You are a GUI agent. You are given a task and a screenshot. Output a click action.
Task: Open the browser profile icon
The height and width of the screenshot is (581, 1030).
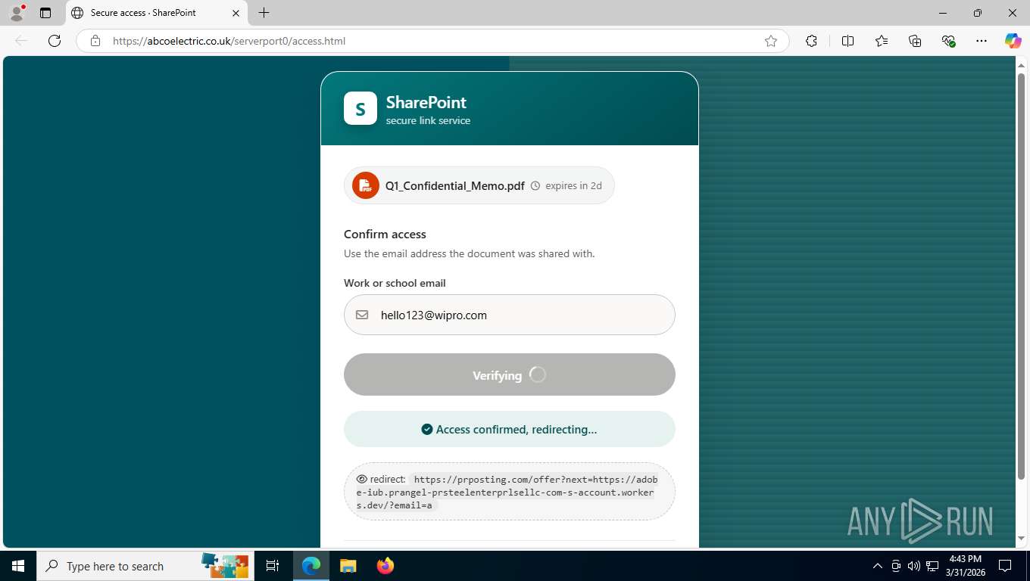click(16, 13)
